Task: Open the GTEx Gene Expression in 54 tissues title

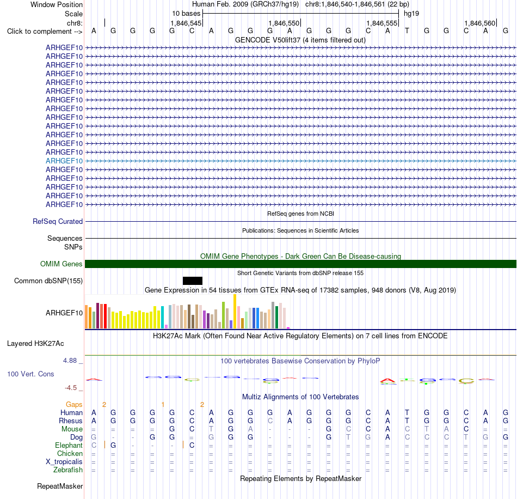Action: coord(300,290)
